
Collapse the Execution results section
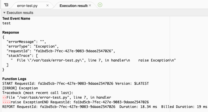coord(4,13)
